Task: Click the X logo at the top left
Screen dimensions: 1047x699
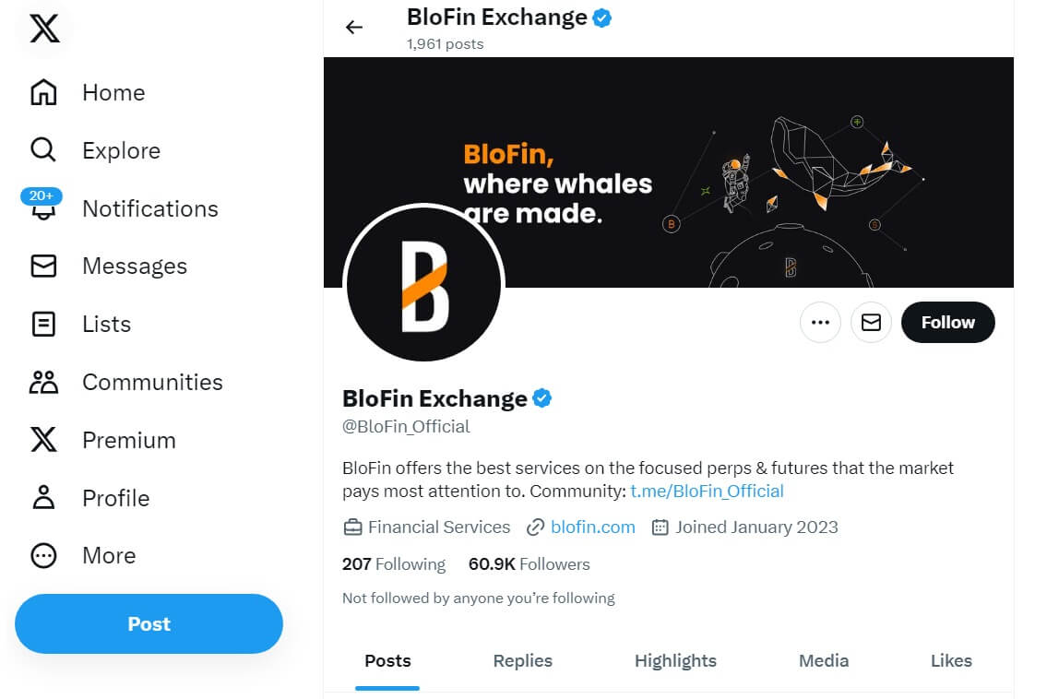Action: 43,29
